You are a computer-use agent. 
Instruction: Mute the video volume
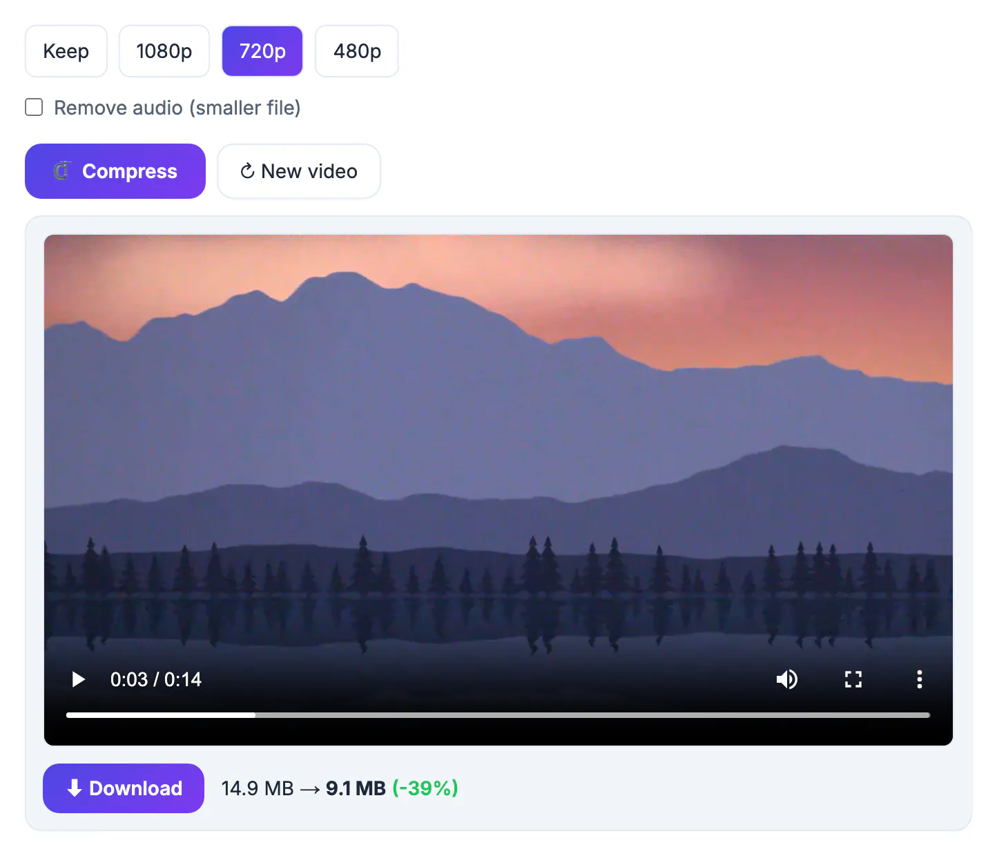click(787, 679)
